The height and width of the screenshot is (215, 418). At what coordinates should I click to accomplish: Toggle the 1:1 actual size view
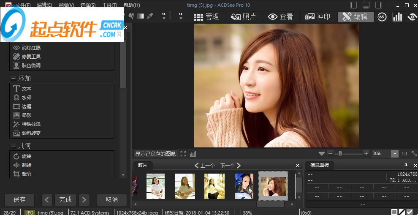click(x=404, y=154)
